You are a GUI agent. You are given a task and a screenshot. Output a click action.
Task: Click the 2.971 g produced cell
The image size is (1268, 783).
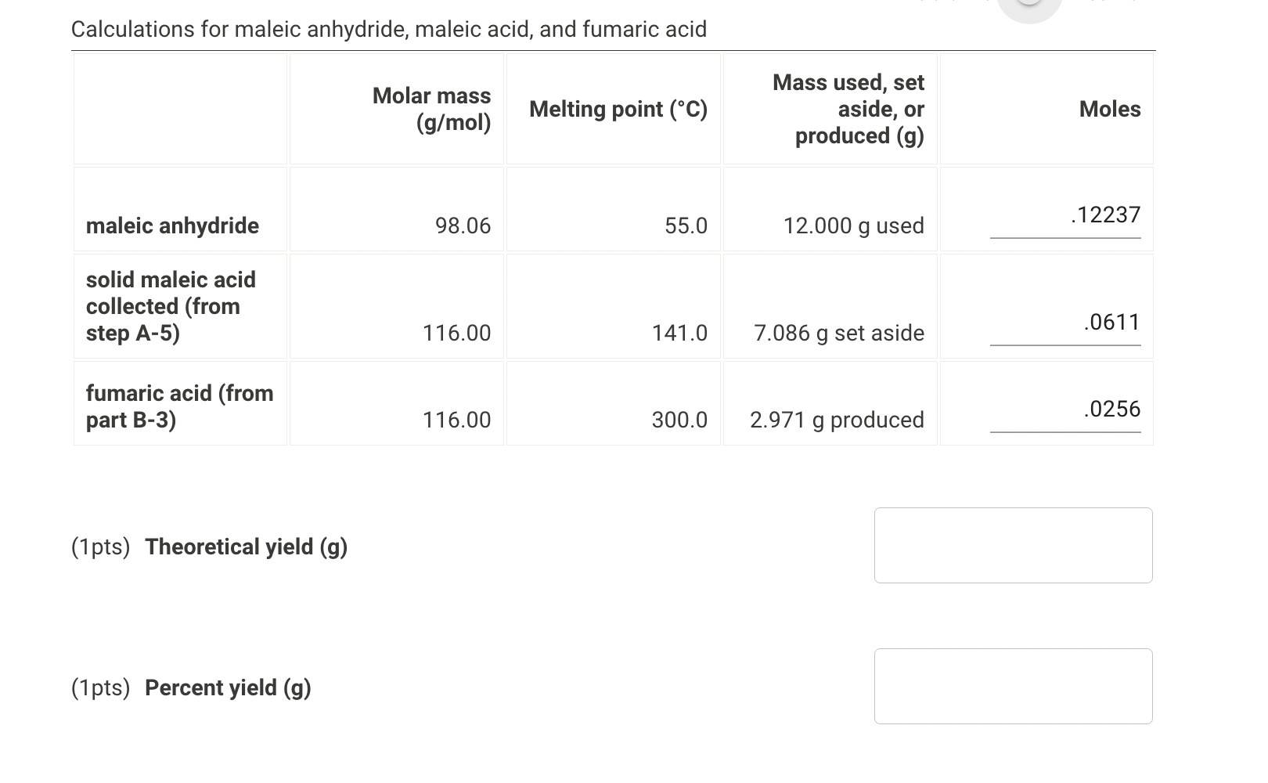point(836,420)
